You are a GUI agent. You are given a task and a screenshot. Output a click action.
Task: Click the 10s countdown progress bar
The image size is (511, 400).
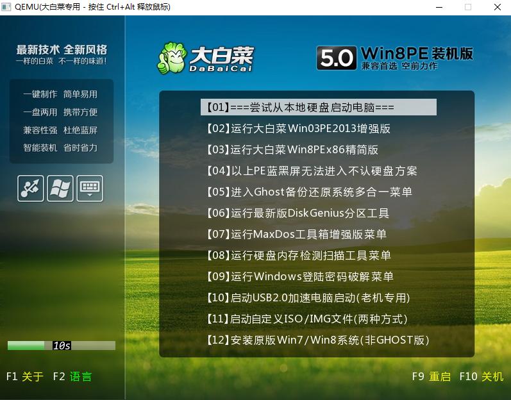pyautogui.click(x=62, y=346)
